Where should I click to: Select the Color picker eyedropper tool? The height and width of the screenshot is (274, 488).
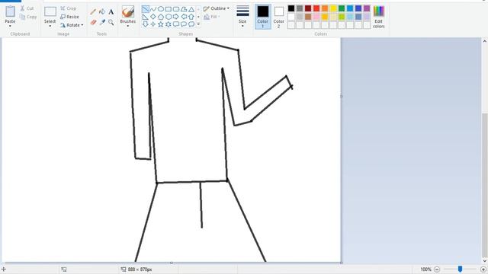pyautogui.click(x=102, y=22)
